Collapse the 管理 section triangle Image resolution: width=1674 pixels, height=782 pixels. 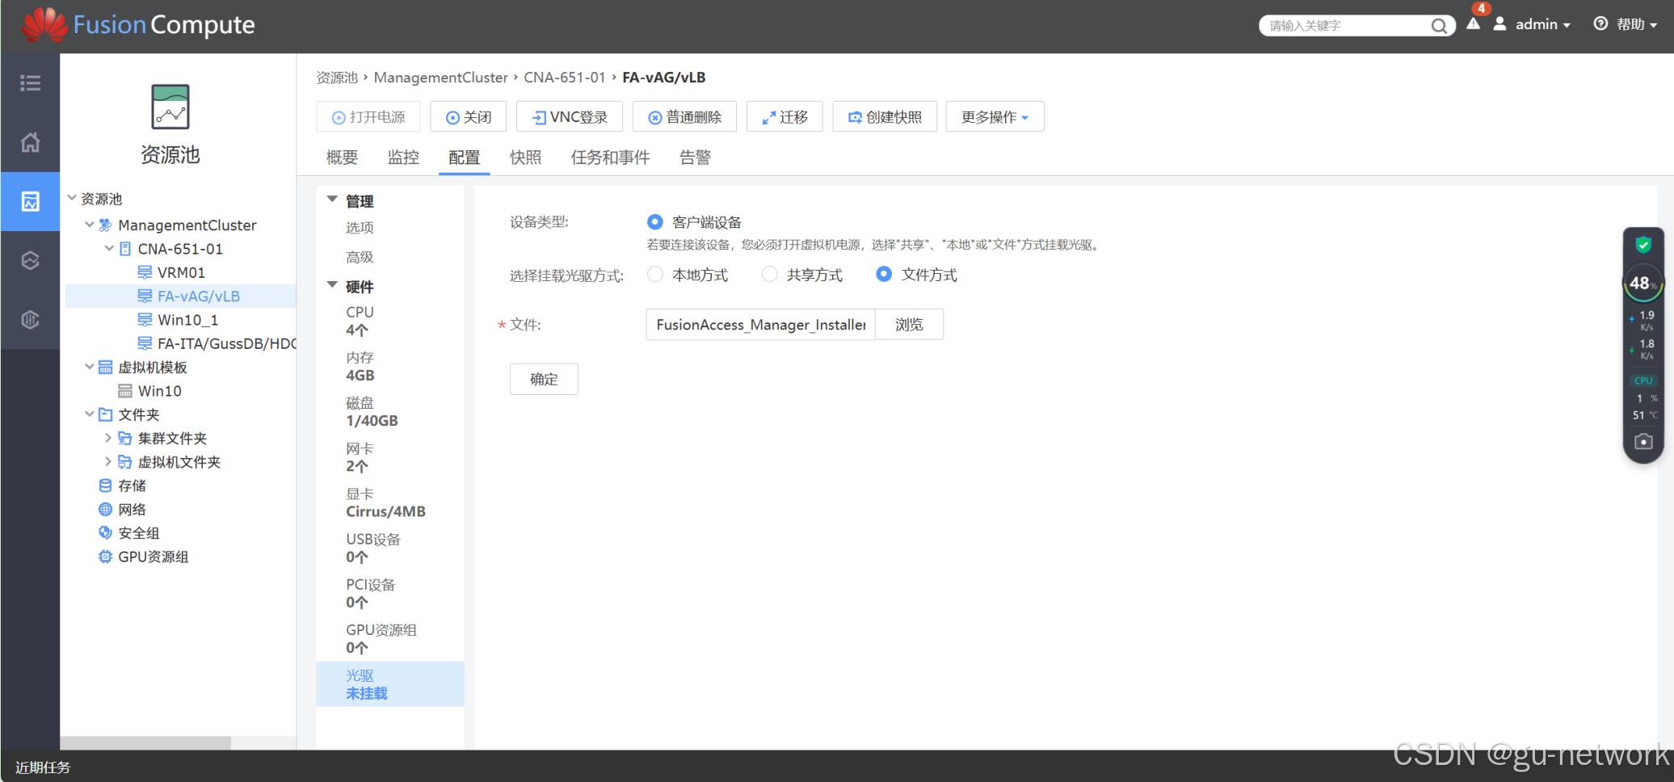[332, 199]
